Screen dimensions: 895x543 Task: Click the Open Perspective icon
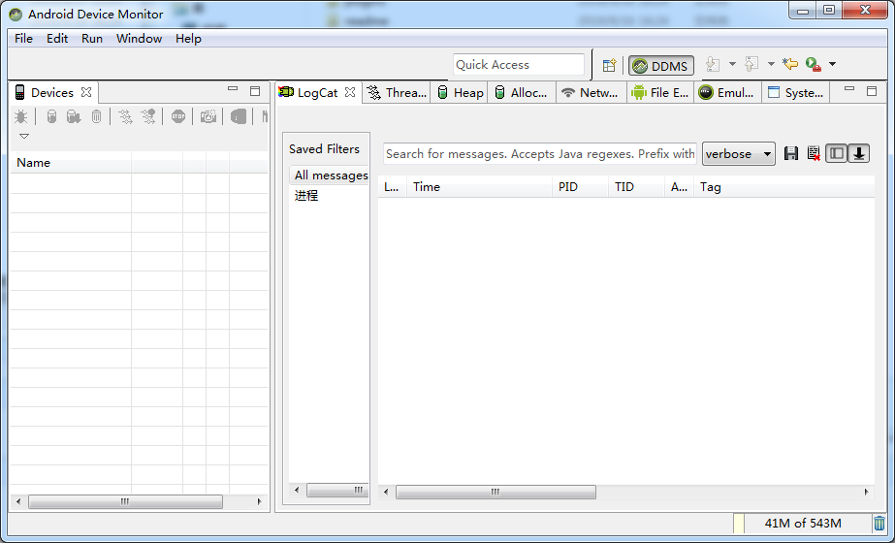pyautogui.click(x=609, y=65)
